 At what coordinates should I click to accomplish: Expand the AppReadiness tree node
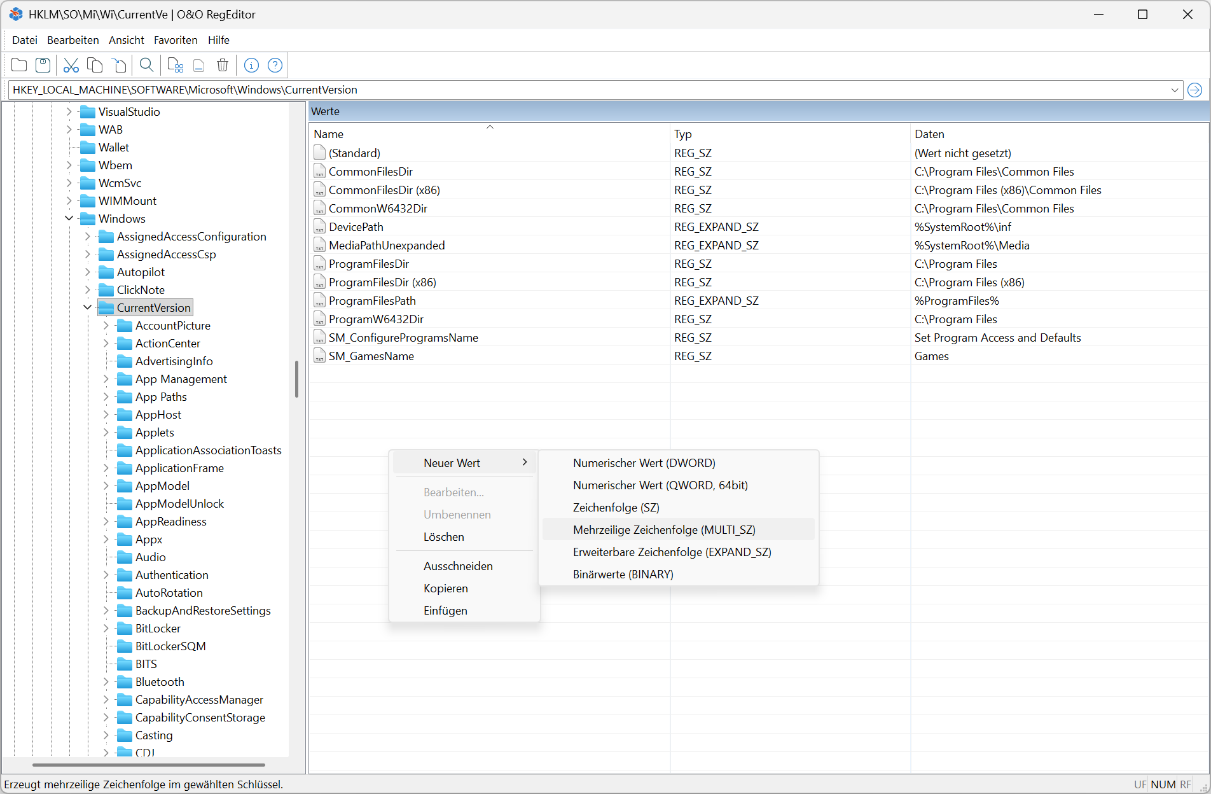pyautogui.click(x=106, y=522)
